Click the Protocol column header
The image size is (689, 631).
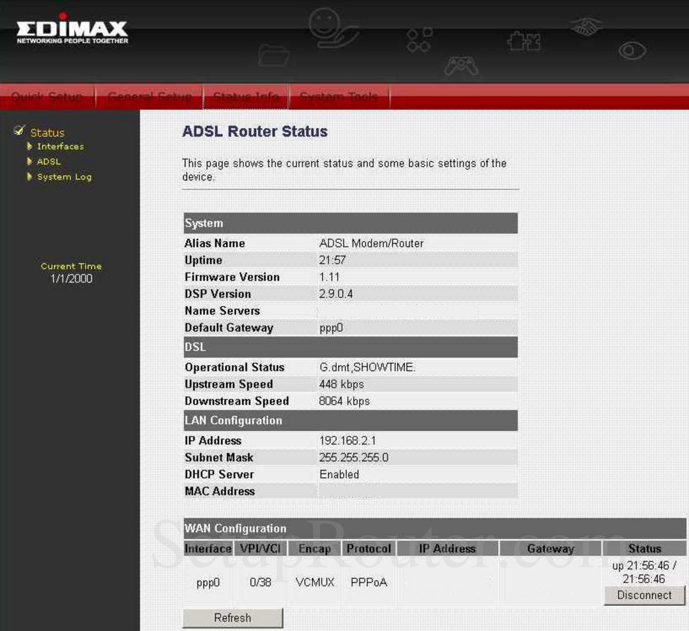point(369,548)
